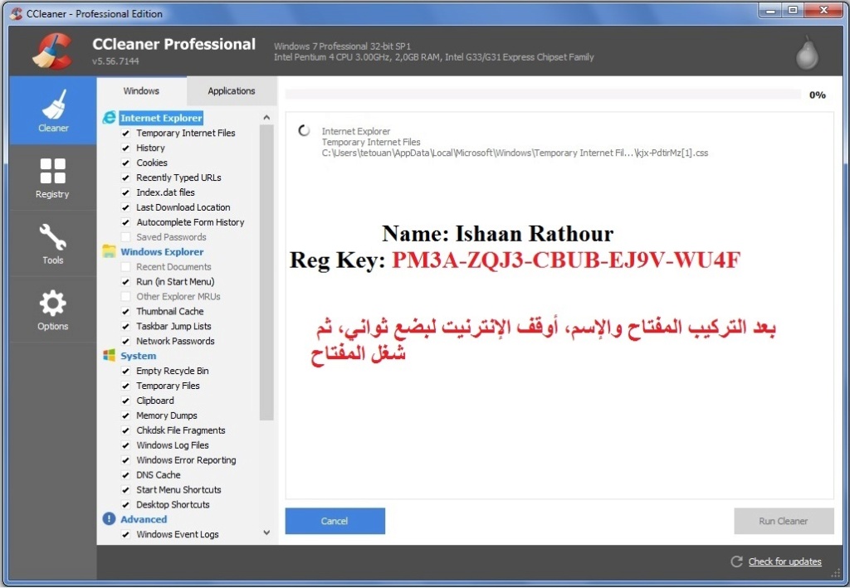The width and height of the screenshot is (850, 588).
Task: Check Other Explorer MRUs
Action: tap(126, 296)
